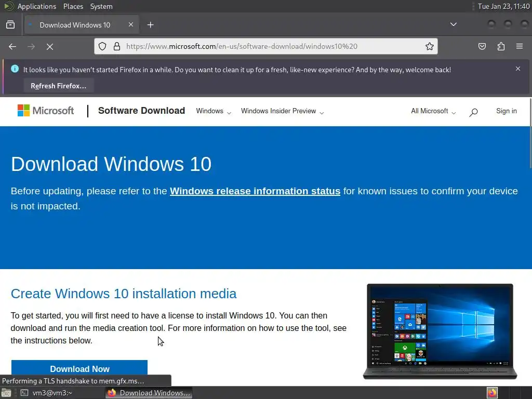532x399 pixels.
Task: Open the Firefox hamburger menu
Action: click(x=520, y=46)
